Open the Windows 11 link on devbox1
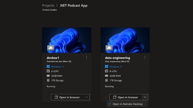This screenshot has height=108, width=193. (x=58, y=66)
